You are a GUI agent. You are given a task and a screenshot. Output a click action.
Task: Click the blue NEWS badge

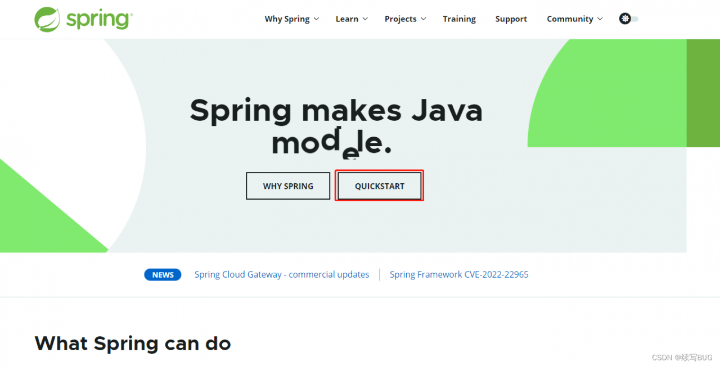(x=163, y=275)
